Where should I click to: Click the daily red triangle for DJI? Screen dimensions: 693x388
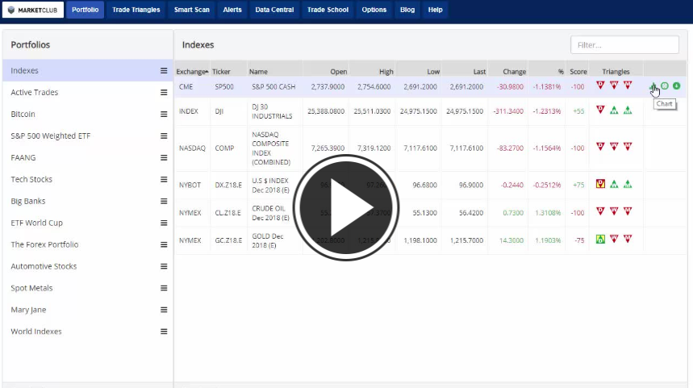600,110
